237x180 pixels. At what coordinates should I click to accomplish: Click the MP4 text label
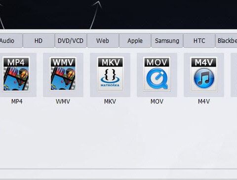tap(17, 102)
